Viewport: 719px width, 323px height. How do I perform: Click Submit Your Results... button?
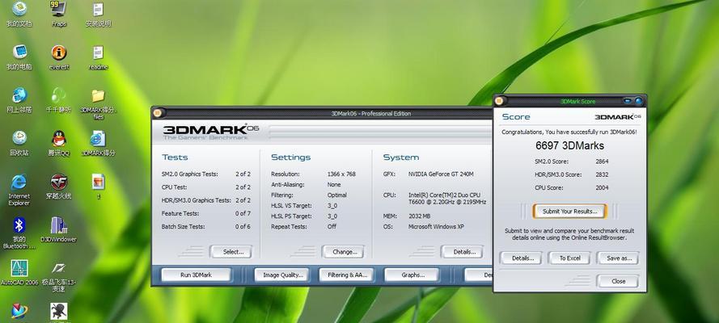[569, 212]
